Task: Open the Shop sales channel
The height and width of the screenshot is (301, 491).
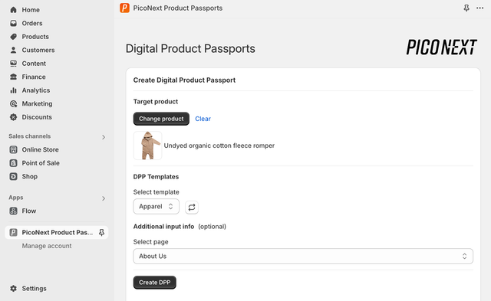Action: point(29,177)
